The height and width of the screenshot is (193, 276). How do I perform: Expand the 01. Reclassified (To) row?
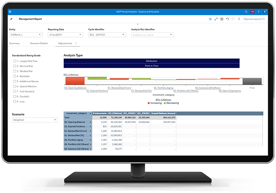[x=90, y=135]
